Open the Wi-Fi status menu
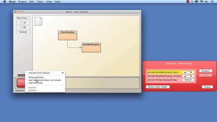This screenshot has width=217, height=122. [x=201, y=2]
